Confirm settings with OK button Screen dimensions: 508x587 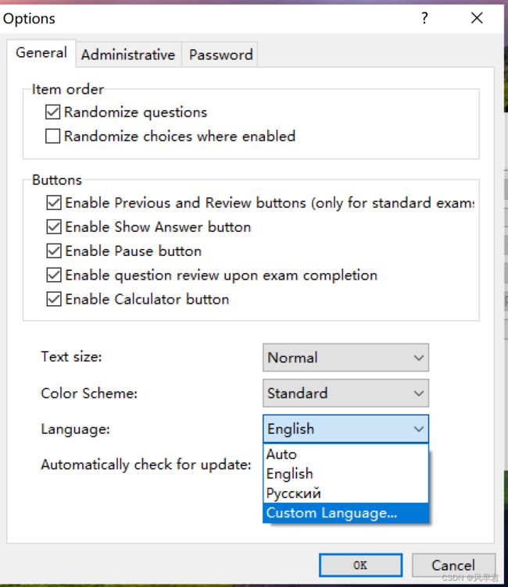360,565
